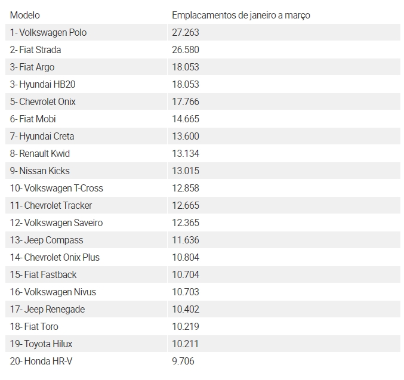
Task: Click the value 27.263
Action: tap(186, 32)
